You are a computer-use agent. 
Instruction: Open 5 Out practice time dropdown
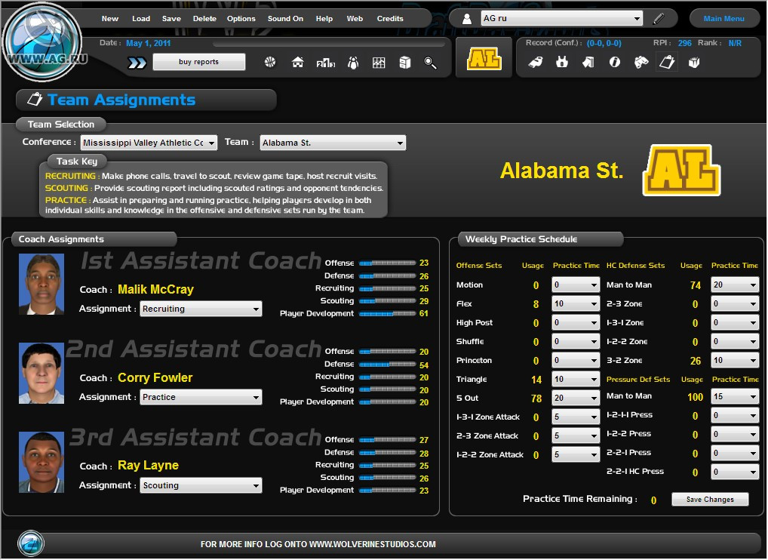click(x=576, y=398)
